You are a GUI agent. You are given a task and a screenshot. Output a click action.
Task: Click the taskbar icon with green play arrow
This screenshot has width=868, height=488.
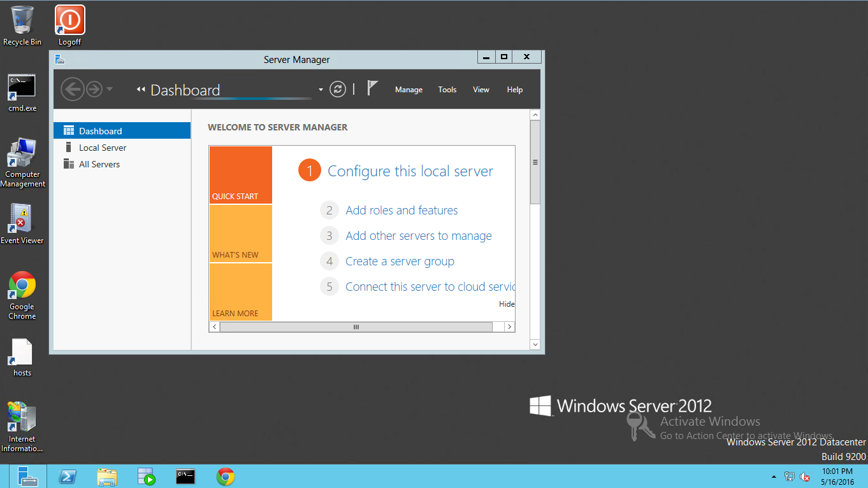coord(147,477)
